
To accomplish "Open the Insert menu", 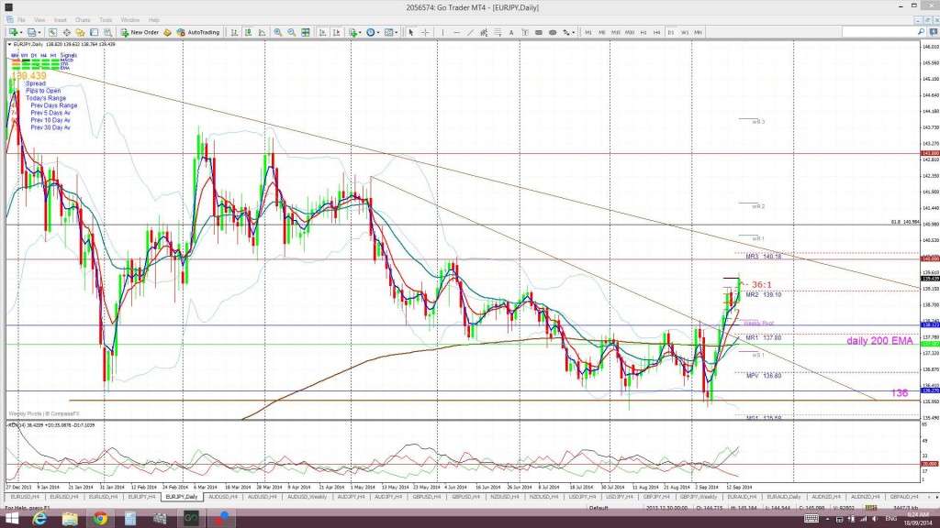I will click(60, 20).
